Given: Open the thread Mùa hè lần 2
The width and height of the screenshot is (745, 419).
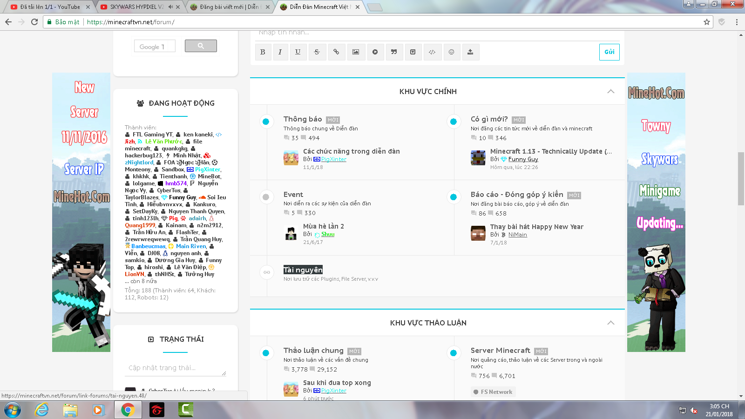Looking at the screenshot, I should pos(324,226).
